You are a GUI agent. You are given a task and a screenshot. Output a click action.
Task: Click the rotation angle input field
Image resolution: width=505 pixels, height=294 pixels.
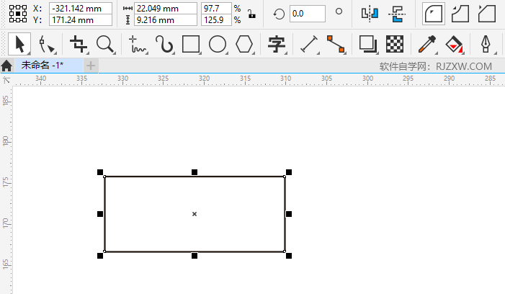(308, 14)
